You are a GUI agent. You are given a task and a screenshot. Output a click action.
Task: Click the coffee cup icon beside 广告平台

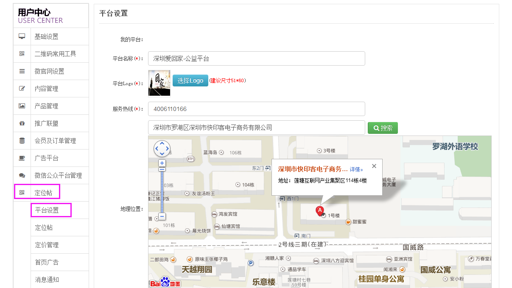tap(22, 158)
